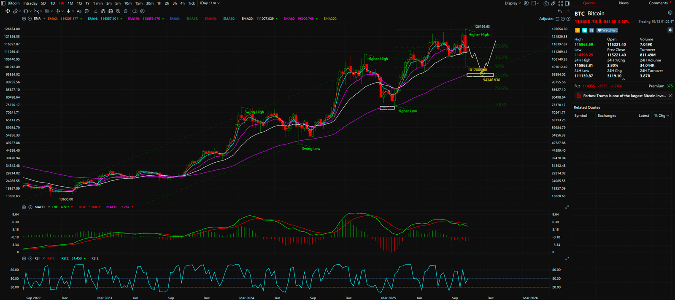The image size is (675, 300).
Task: Switch to the News tab
Action: [x=624, y=3]
